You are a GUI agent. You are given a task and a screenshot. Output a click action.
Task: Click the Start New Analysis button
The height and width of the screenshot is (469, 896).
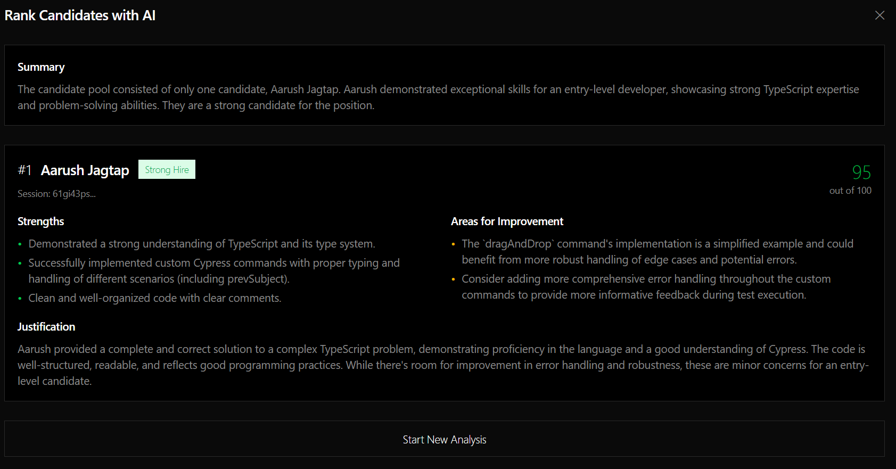pos(445,439)
